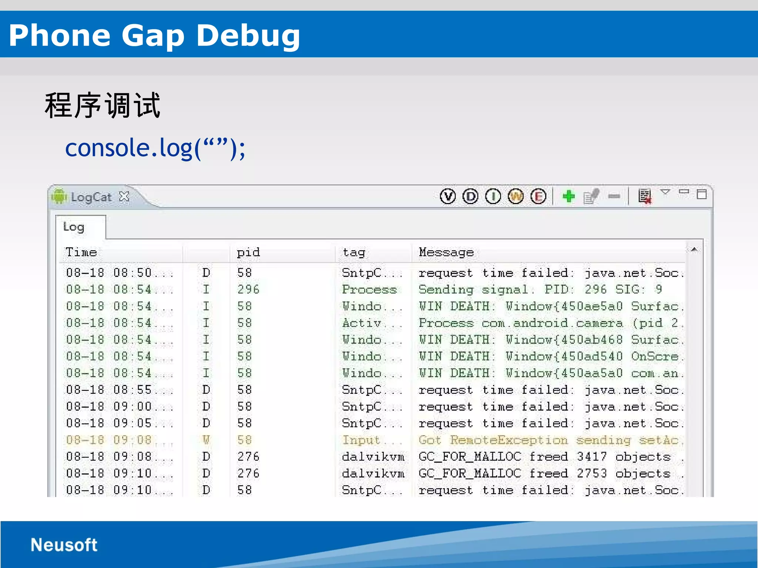Select 'WIN DEATH: Window{450ab468' message
The width and height of the screenshot is (758, 568).
click(x=551, y=339)
